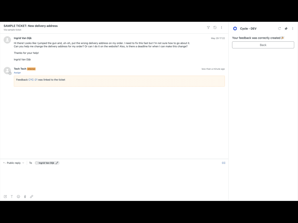
Task: Open the conversation filter icon
Action: point(208,28)
